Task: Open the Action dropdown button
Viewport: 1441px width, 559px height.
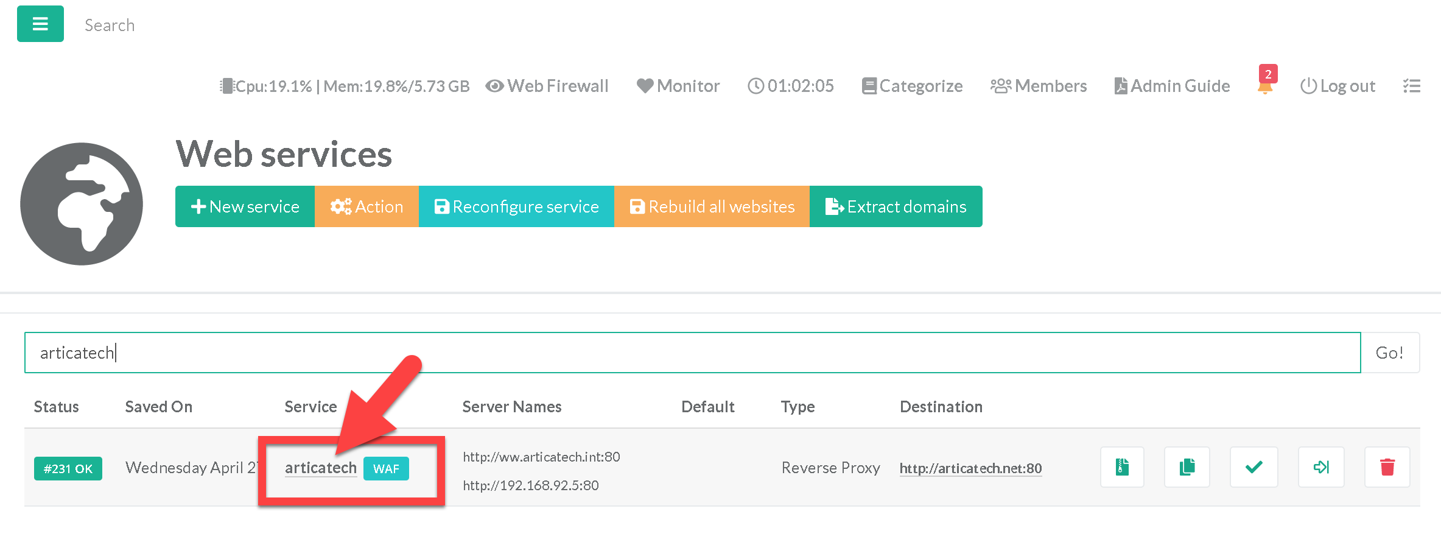Action: coord(366,206)
